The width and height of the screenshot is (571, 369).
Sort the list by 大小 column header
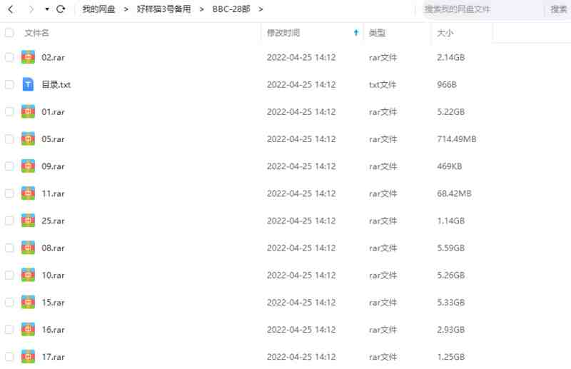coord(445,33)
